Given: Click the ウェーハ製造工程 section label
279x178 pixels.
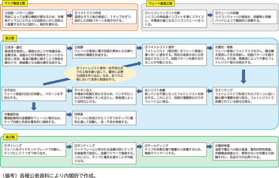Looking at the screenshot, I should 161,3.
